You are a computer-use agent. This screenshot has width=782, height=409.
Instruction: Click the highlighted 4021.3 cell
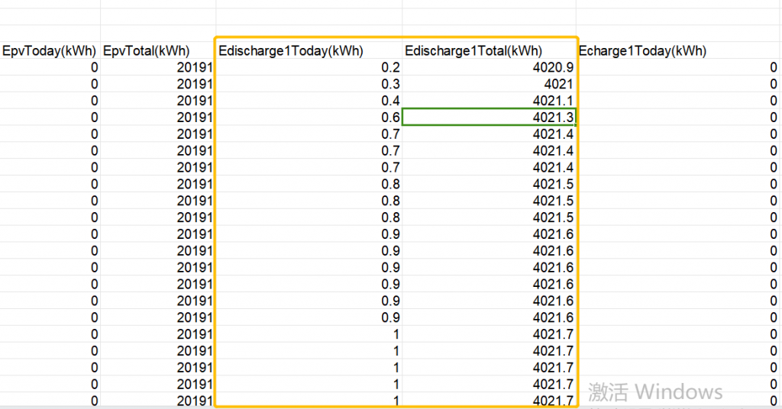point(490,117)
